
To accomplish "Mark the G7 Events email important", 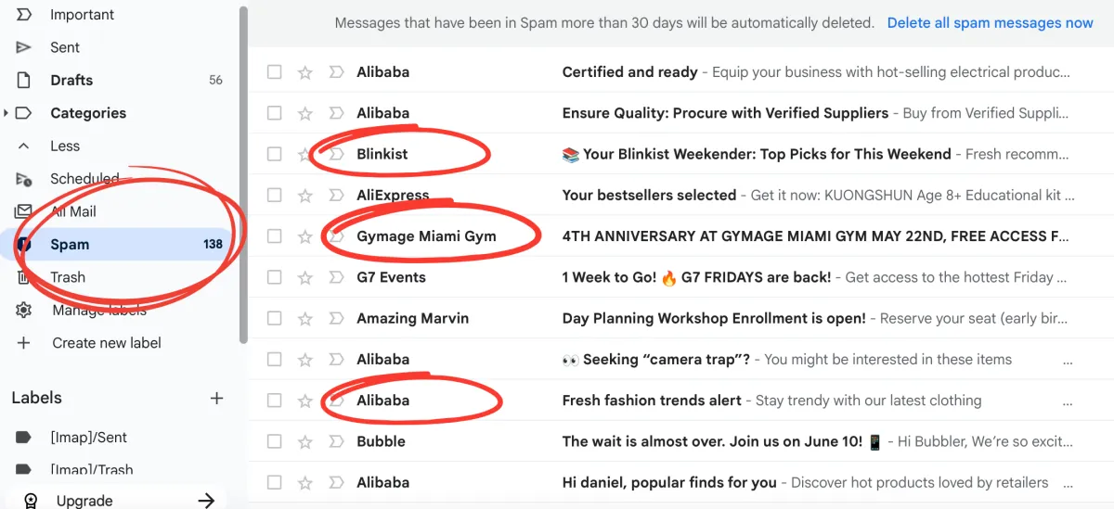I will [336, 277].
